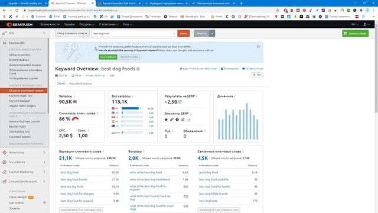This screenshot has width=378, height=213.
Task: Open 'good dog food' related keyword link
Action: click(x=208, y=172)
